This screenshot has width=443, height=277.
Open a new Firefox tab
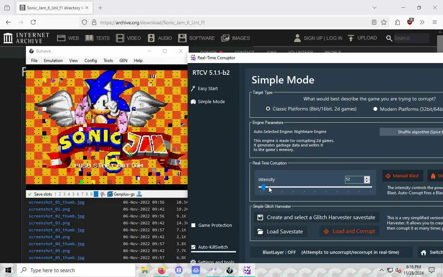click(100, 8)
